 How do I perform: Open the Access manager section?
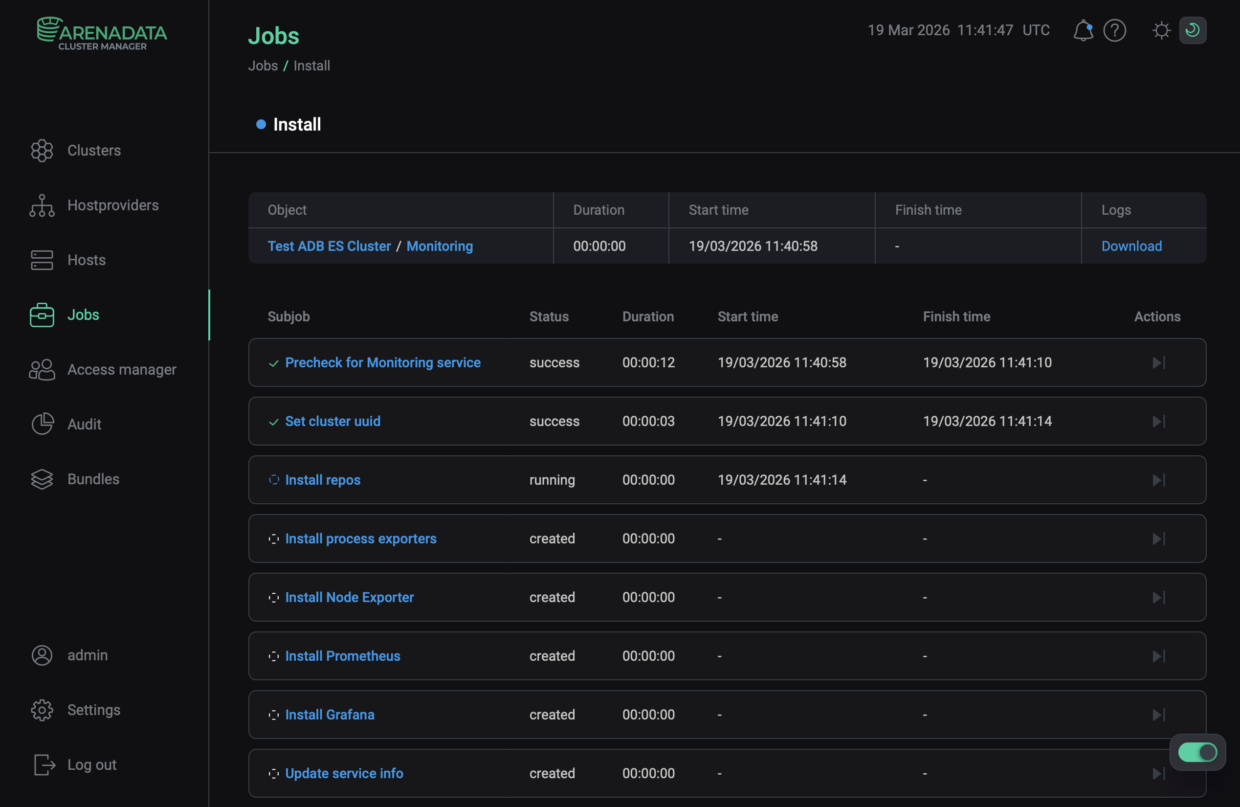[x=121, y=369]
